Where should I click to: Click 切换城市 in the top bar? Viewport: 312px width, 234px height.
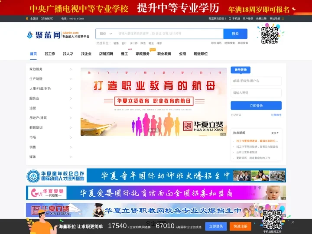(x=47, y=19)
